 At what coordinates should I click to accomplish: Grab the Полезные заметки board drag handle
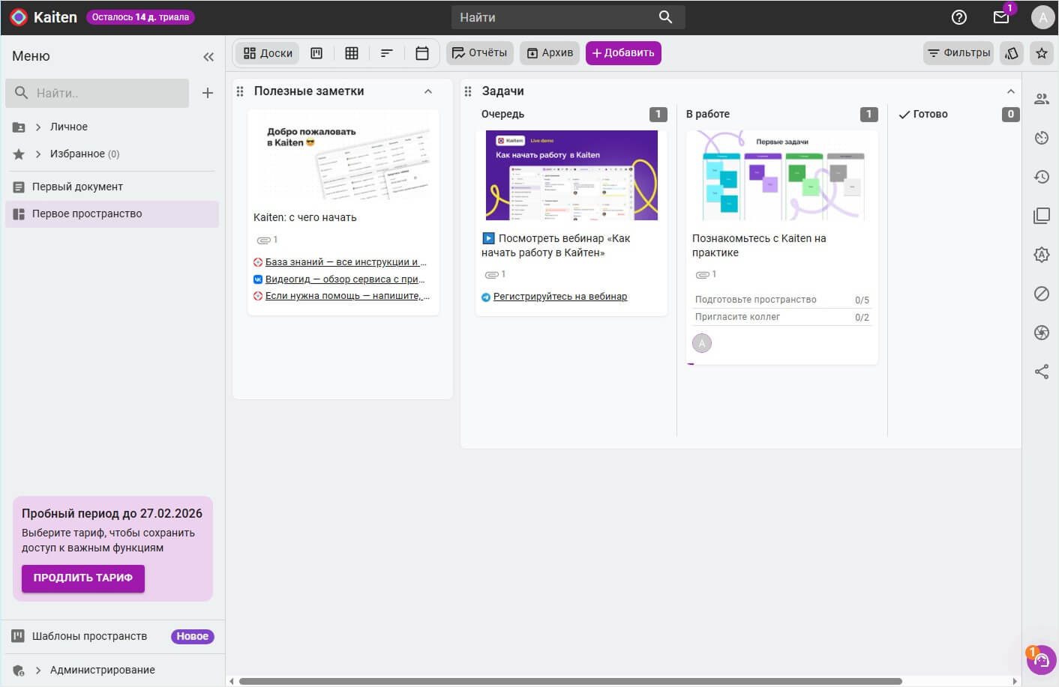(x=240, y=91)
